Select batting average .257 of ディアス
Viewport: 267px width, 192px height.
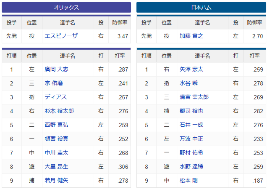123,97
